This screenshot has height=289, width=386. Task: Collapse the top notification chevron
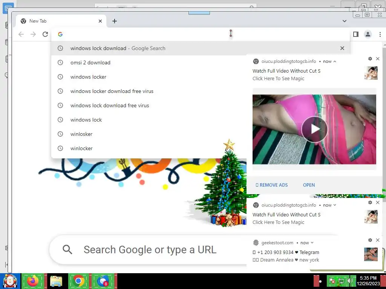[x=335, y=61]
